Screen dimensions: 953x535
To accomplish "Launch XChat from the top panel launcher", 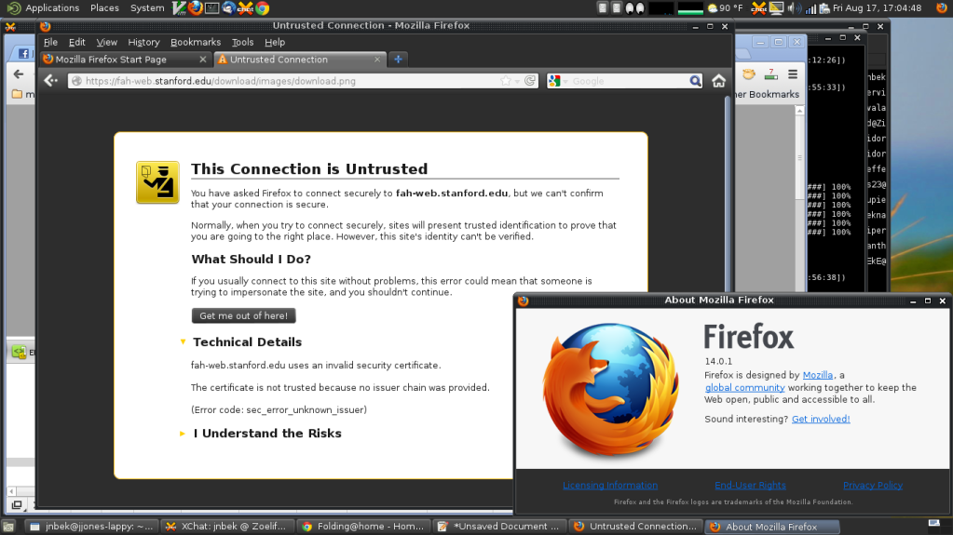I will [246, 7].
